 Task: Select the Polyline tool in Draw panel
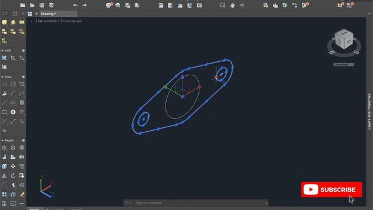point(4,84)
